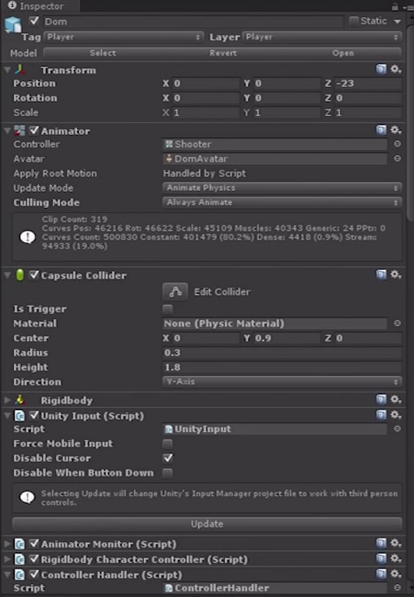Viewport: 414px width, 597px height.
Task: Pick ControllerHandler script via selector circle
Action: coord(397,587)
